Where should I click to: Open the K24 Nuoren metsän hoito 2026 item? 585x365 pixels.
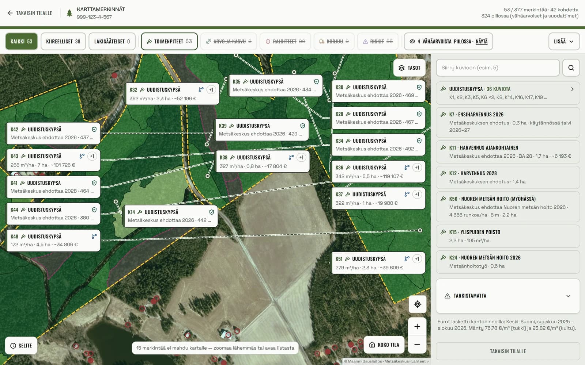point(508,262)
